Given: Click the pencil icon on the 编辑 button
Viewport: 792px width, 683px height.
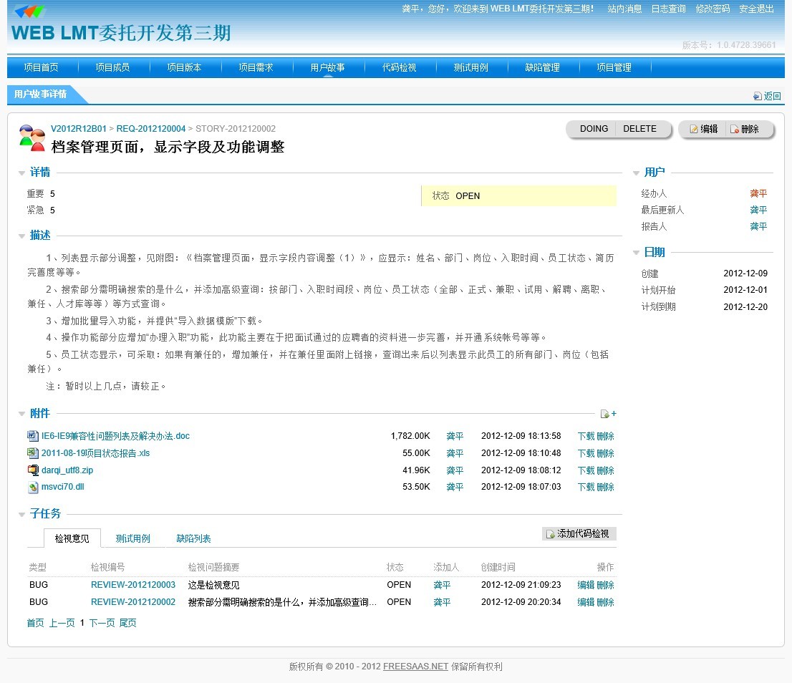Looking at the screenshot, I should [x=694, y=130].
